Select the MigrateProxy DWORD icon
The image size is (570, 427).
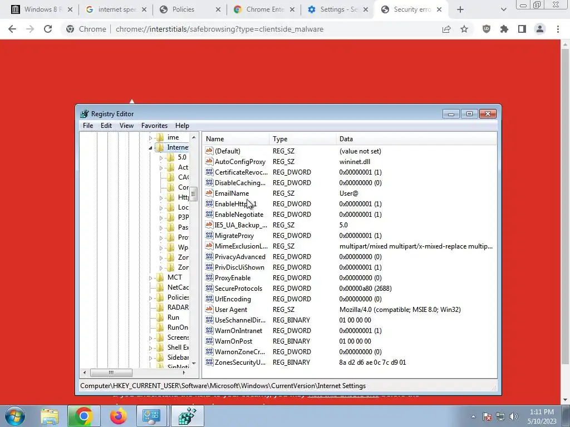pos(209,235)
